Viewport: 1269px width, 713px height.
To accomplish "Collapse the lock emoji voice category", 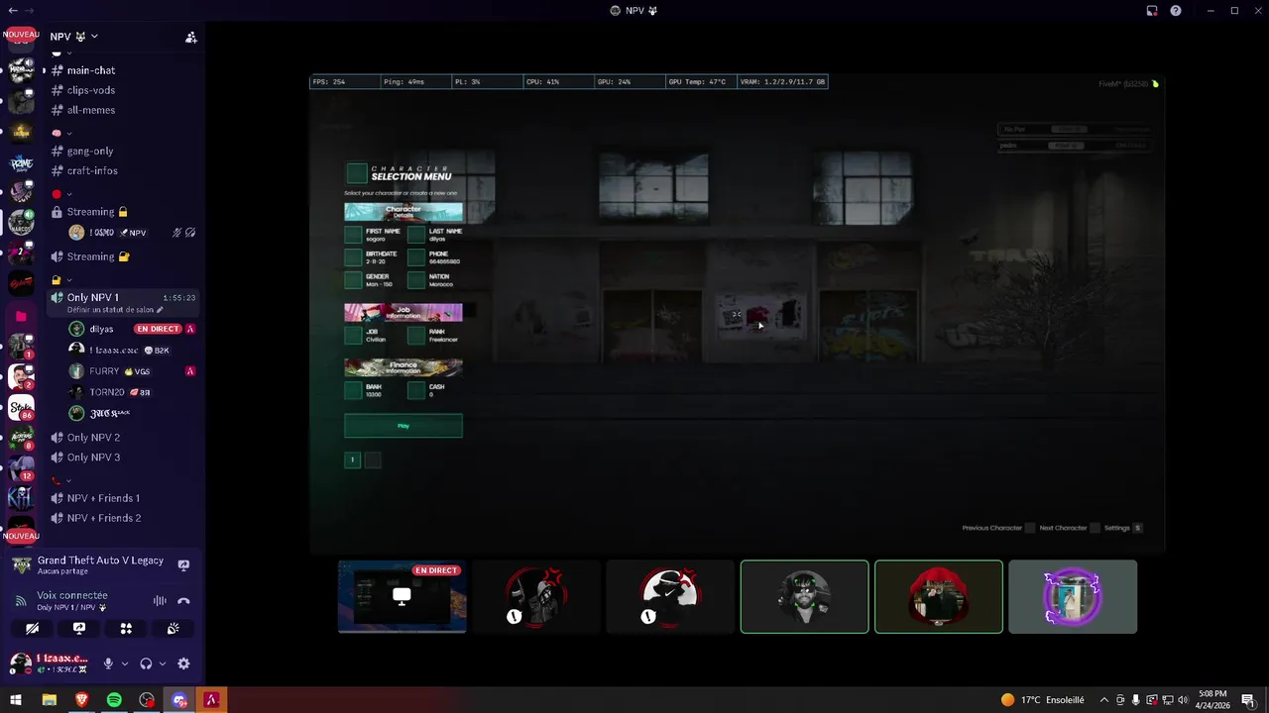I will click(x=61, y=280).
